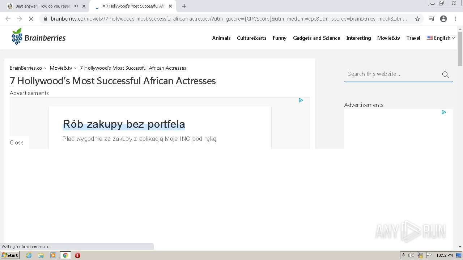Open Chrome three-dot menu
Image resolution: width=463 pixels, height=260 pixels.
pyautogui.click(x=455, y=19)
